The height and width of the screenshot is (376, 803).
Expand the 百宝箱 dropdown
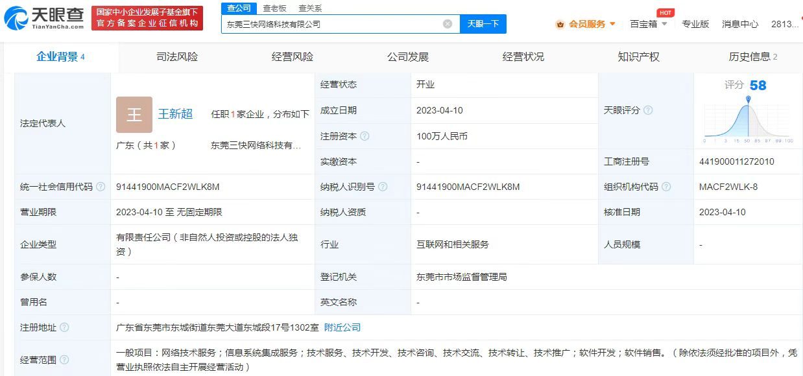[647, 24]
